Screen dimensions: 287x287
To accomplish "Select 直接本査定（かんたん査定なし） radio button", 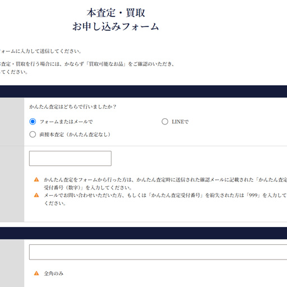I will pyautogui.click(x=33, y=135).
